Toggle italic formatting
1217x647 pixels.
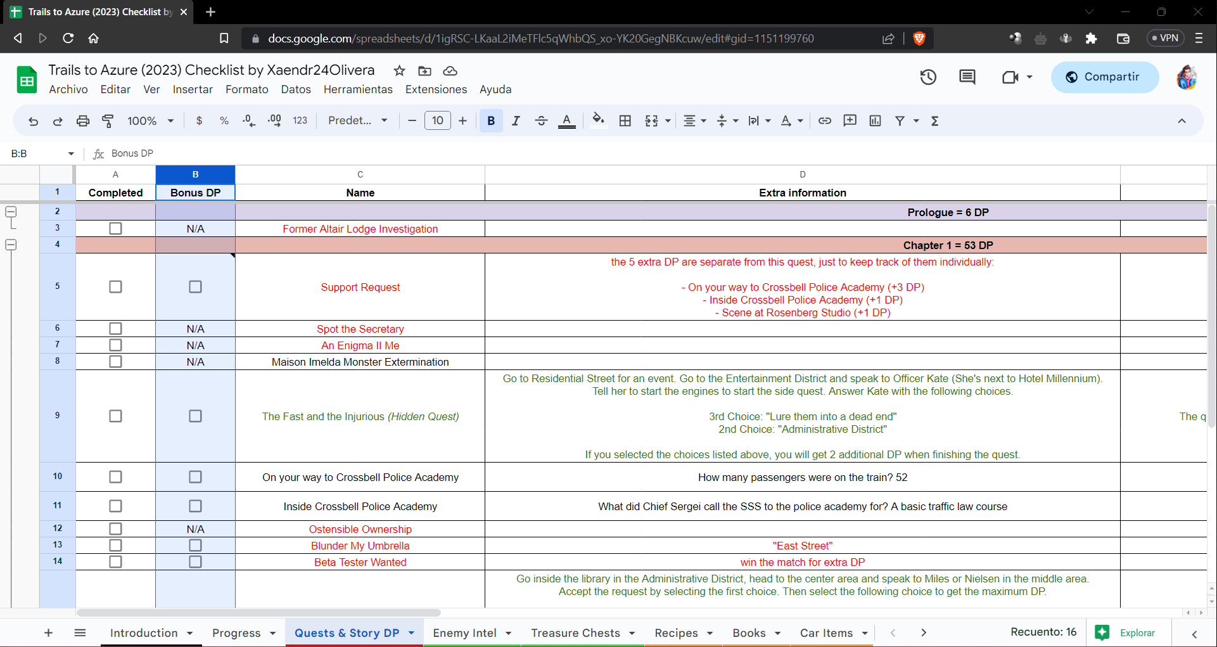point(516,121)
